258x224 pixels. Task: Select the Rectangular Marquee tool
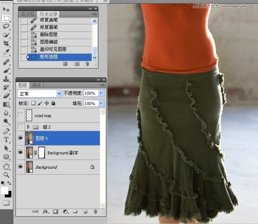(x=6, y=18)
